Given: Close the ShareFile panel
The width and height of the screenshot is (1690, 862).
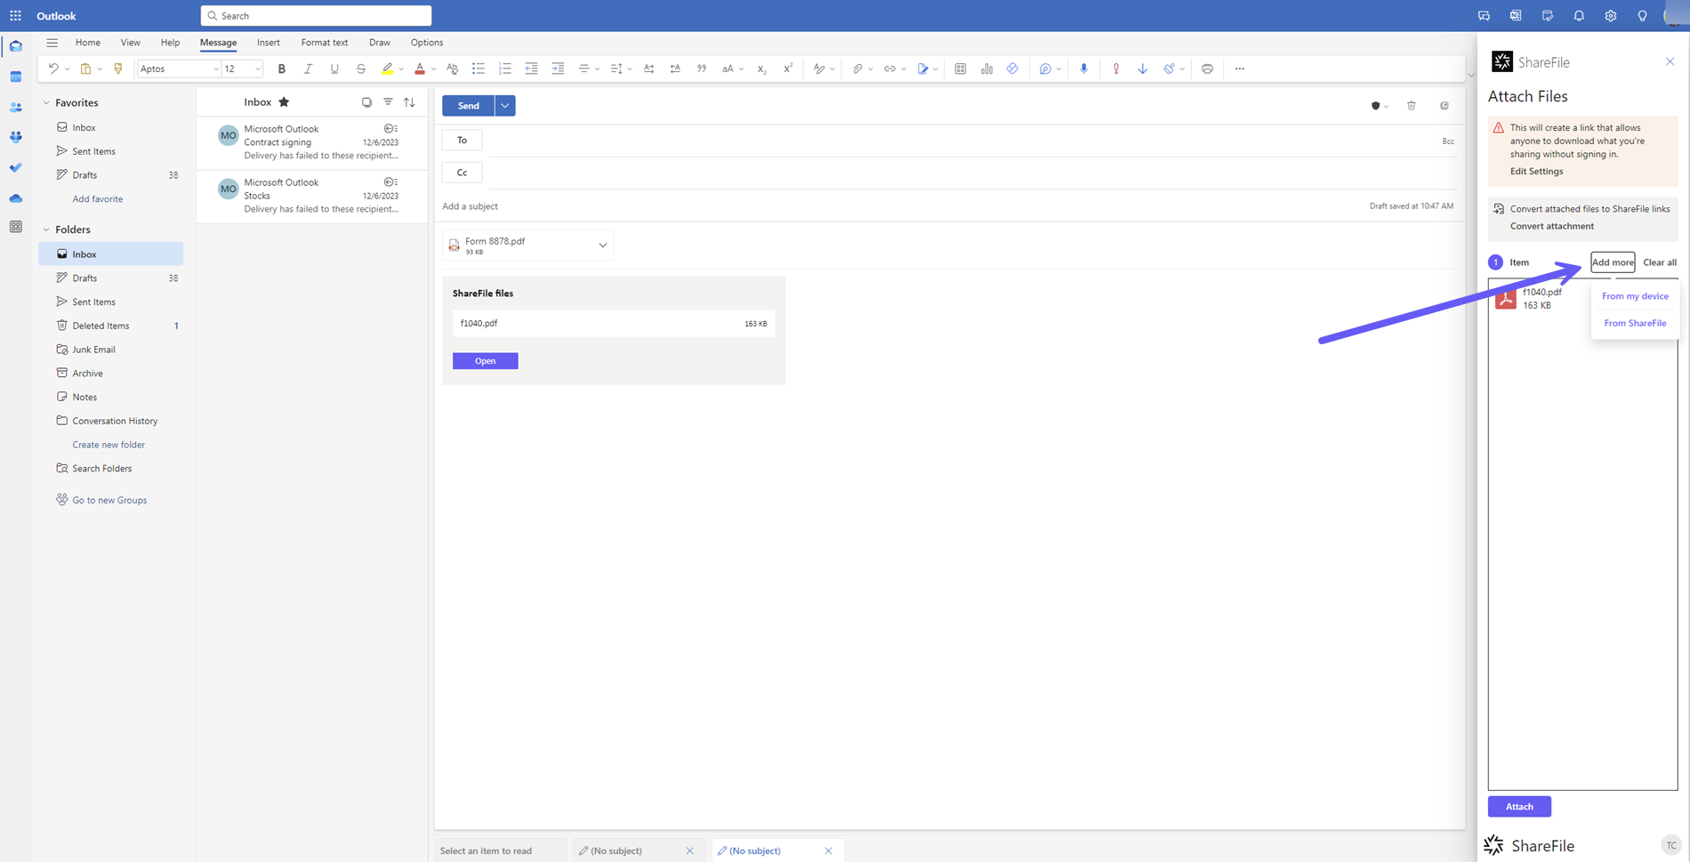Looking at the screenshot, I should tap(1670, 62).
